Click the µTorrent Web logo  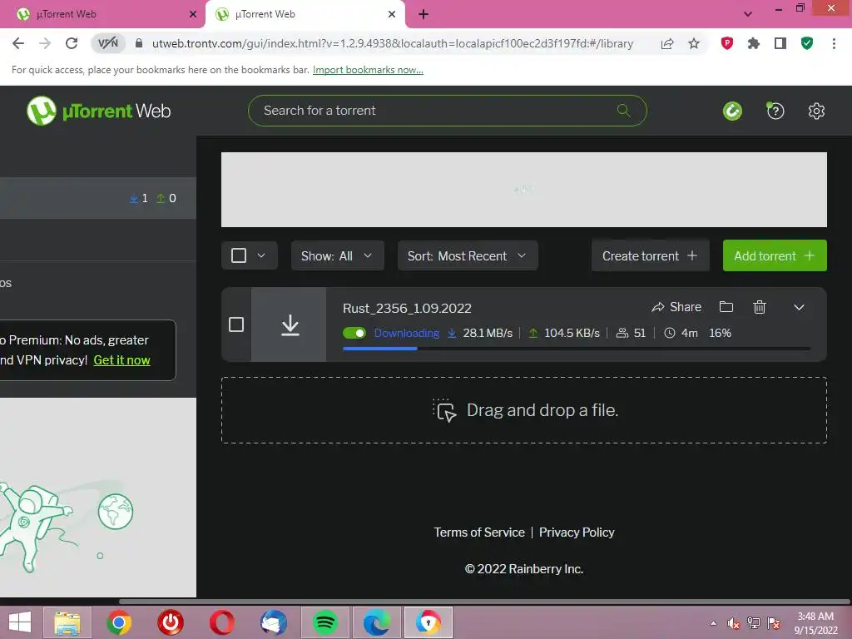98,111
